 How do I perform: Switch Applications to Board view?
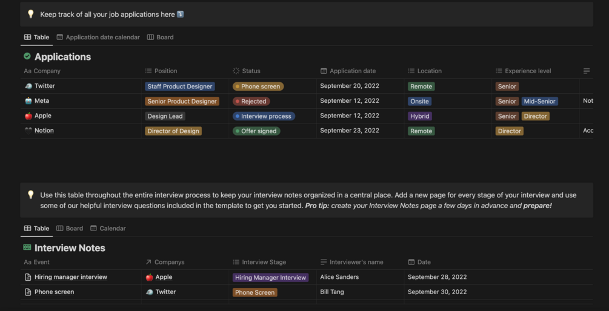161,37
